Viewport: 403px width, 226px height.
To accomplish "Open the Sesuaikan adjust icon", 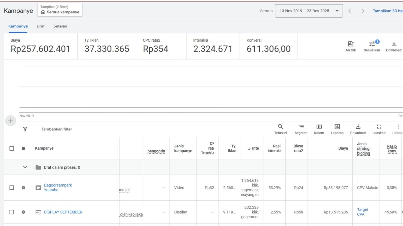I will 372,44.
